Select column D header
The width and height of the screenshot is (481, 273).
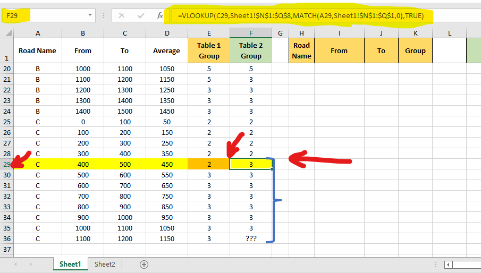pos(167,33)
